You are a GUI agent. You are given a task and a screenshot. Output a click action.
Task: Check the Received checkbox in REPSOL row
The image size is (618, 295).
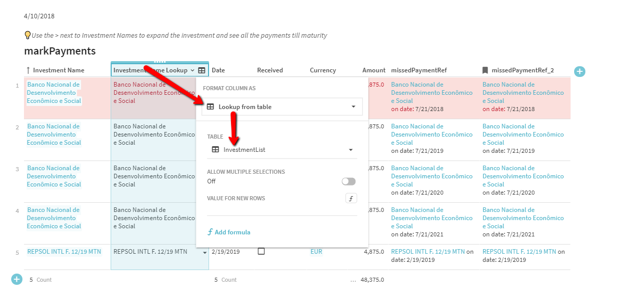click(x=261, y=251)
